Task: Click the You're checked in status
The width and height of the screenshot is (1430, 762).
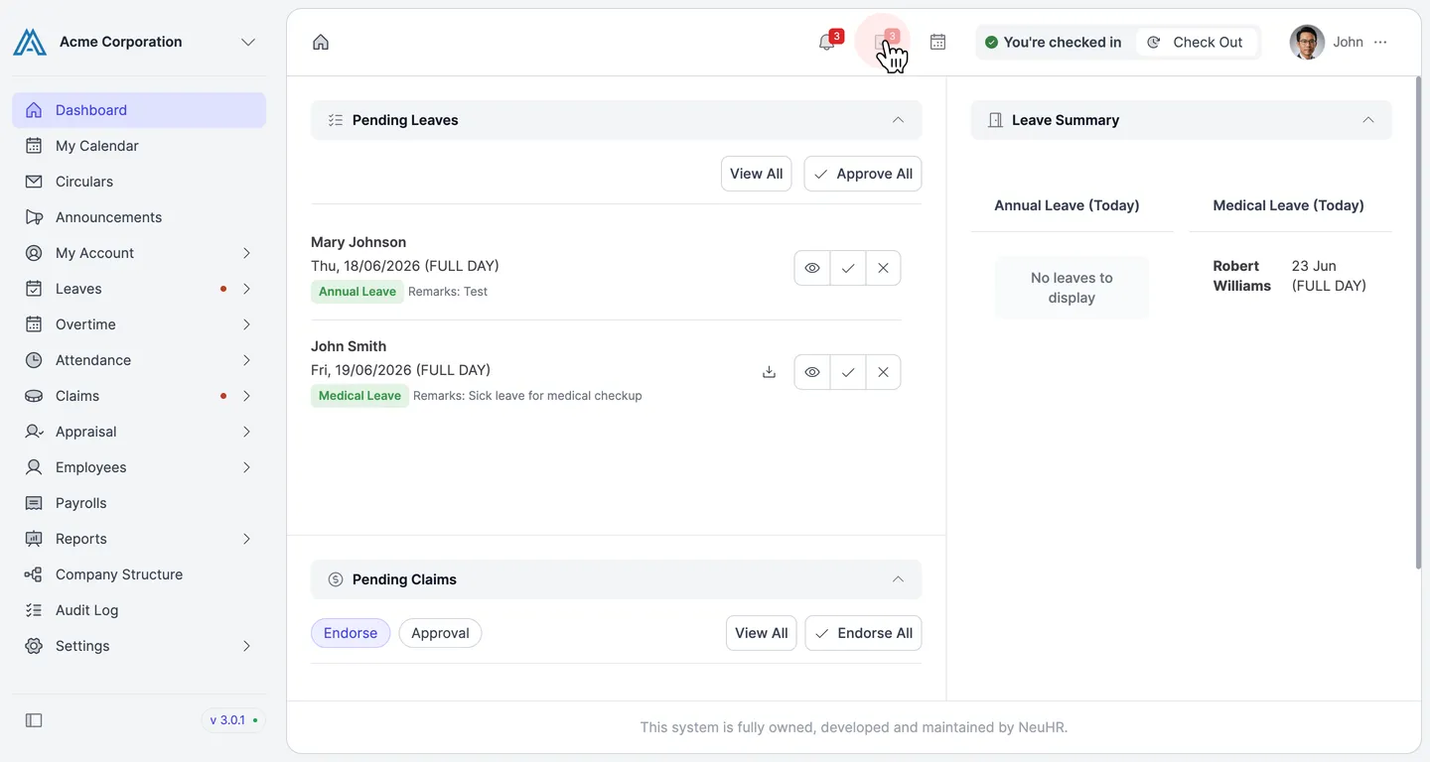Action: click(x=1053, y=42)
